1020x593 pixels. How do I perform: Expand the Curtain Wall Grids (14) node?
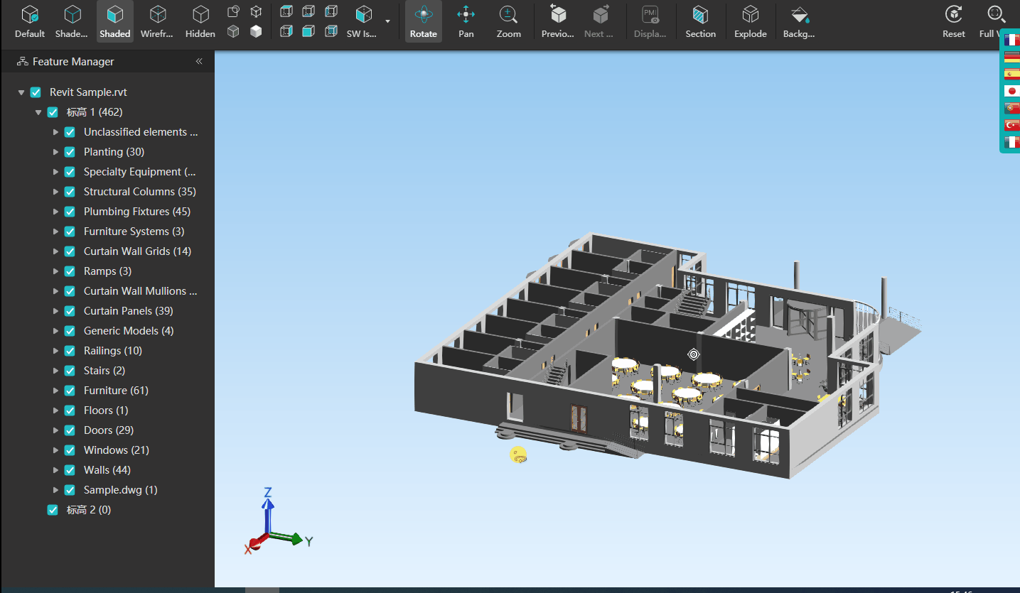coord(55,251)
